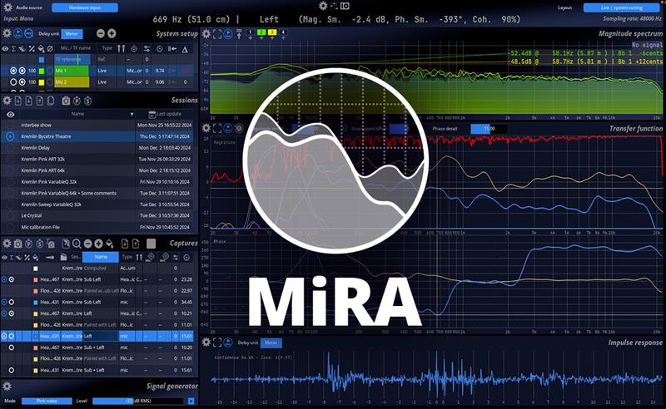Adjust the Phase detail slider
Image resolution: width=666 pixels, height=409 pixels.
click(489, 129)
